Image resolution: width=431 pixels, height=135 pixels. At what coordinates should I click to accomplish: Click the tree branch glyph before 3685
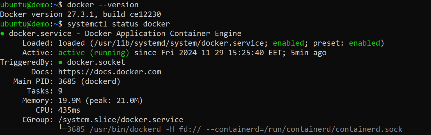point(63,129)
